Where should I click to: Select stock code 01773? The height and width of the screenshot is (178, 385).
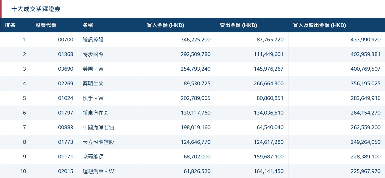[x=66, y=142]
